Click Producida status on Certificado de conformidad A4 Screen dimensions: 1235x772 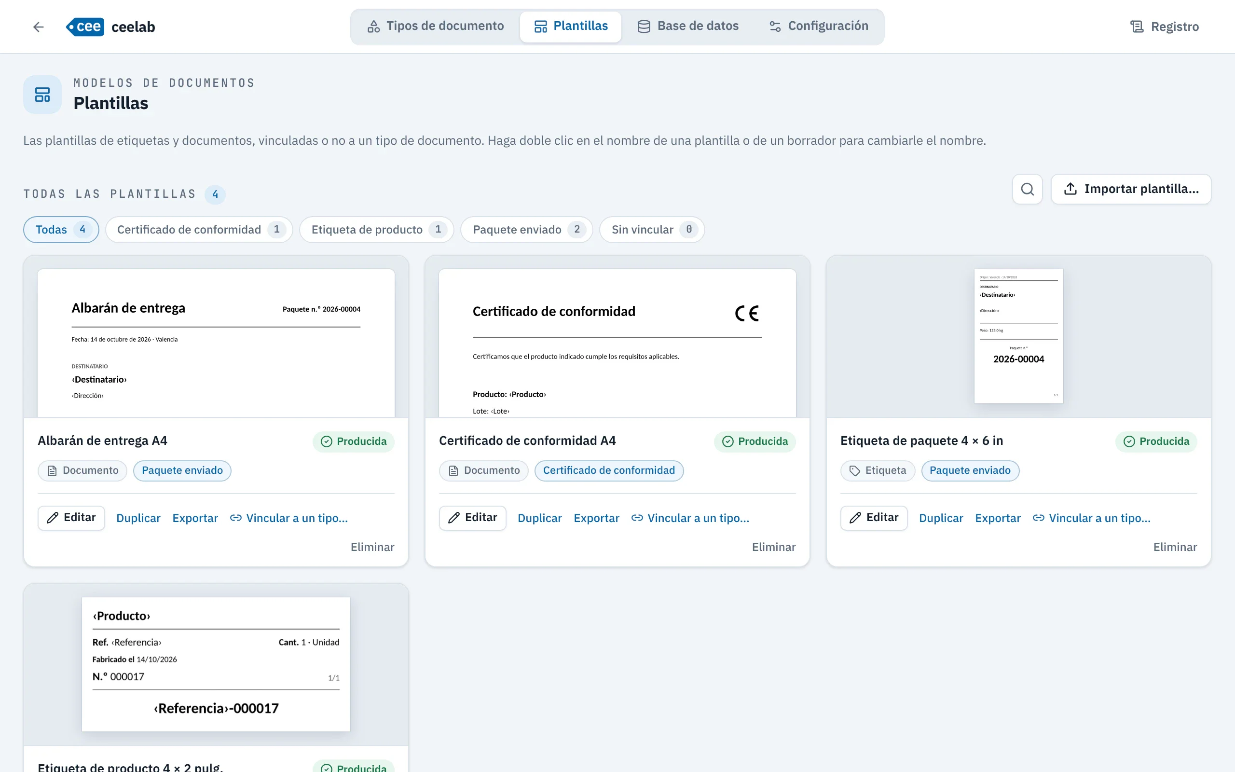(x=755, y=441)
